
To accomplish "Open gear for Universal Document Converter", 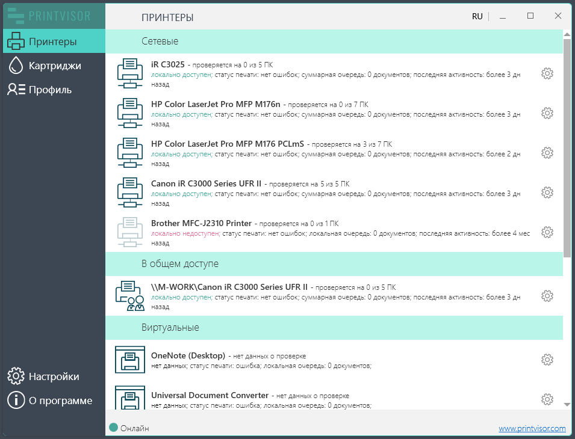I will coord(547,399).
